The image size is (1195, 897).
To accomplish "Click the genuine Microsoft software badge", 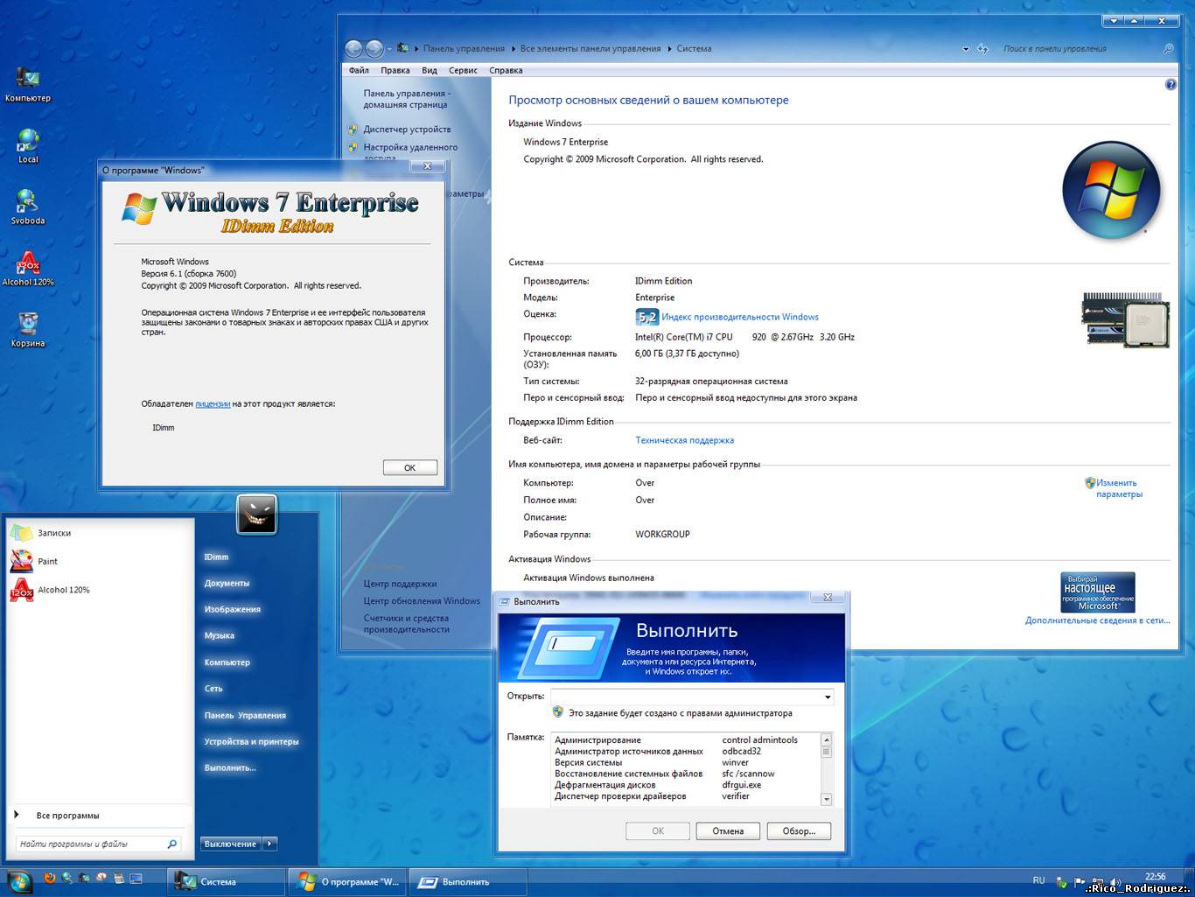I will coord(1098,592).
